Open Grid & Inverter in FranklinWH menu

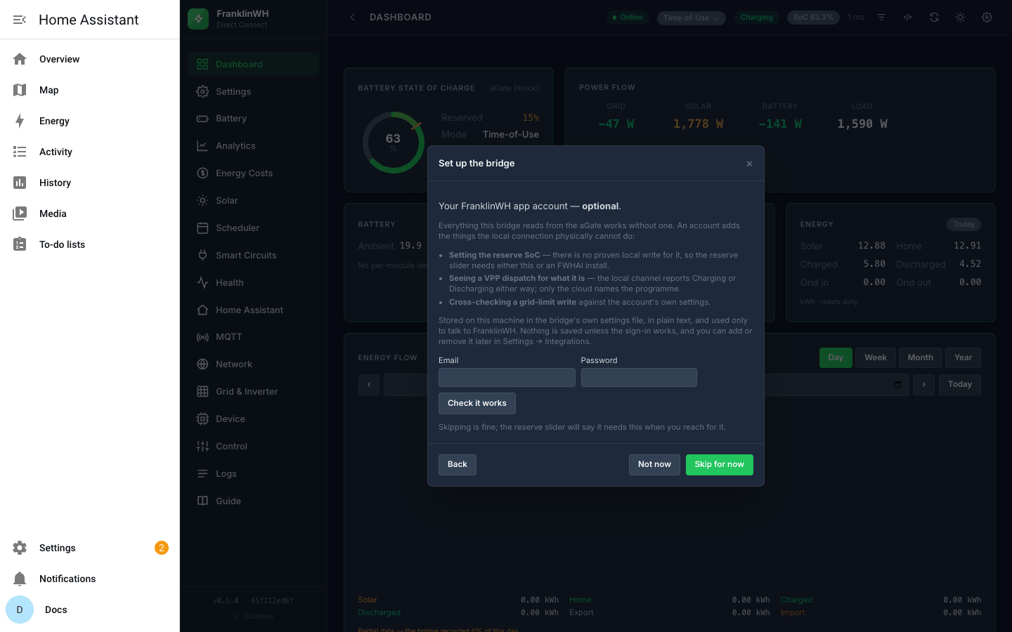pyautogui.click(x=253, y=392)
